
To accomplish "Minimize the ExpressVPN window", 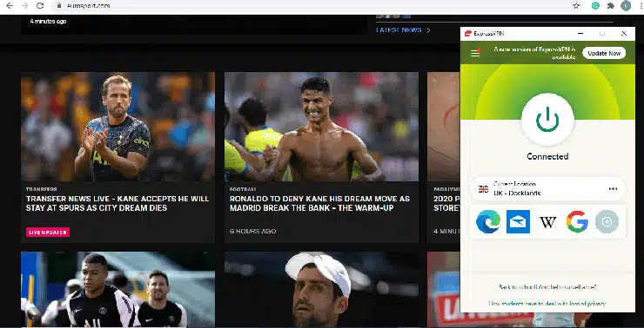I will (x=580, y=34).
